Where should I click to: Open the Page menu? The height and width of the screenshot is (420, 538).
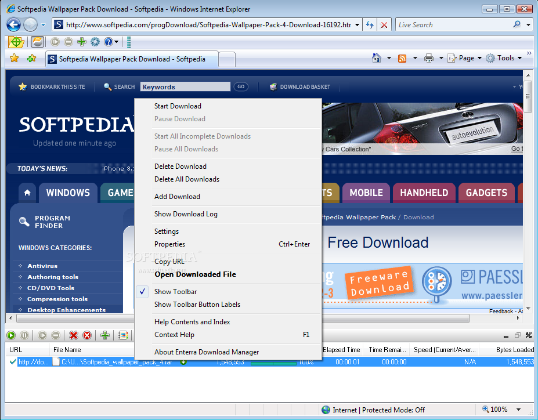(465, 58)
